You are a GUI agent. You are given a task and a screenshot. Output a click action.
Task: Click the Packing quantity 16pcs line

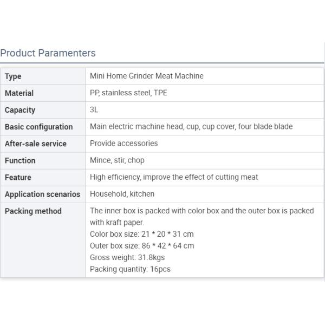click(130, 269)
